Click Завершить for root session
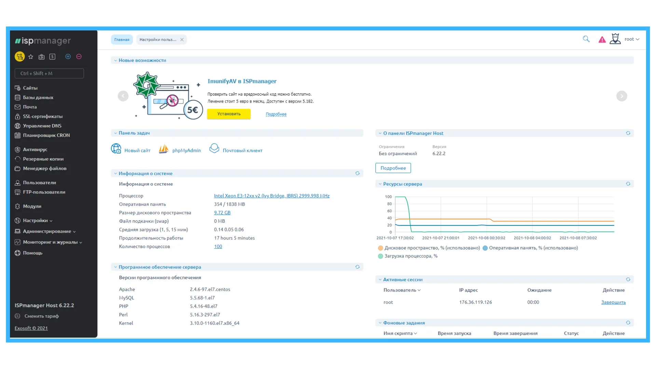Screen dimensions: 656x369 [x=613, y=302]
